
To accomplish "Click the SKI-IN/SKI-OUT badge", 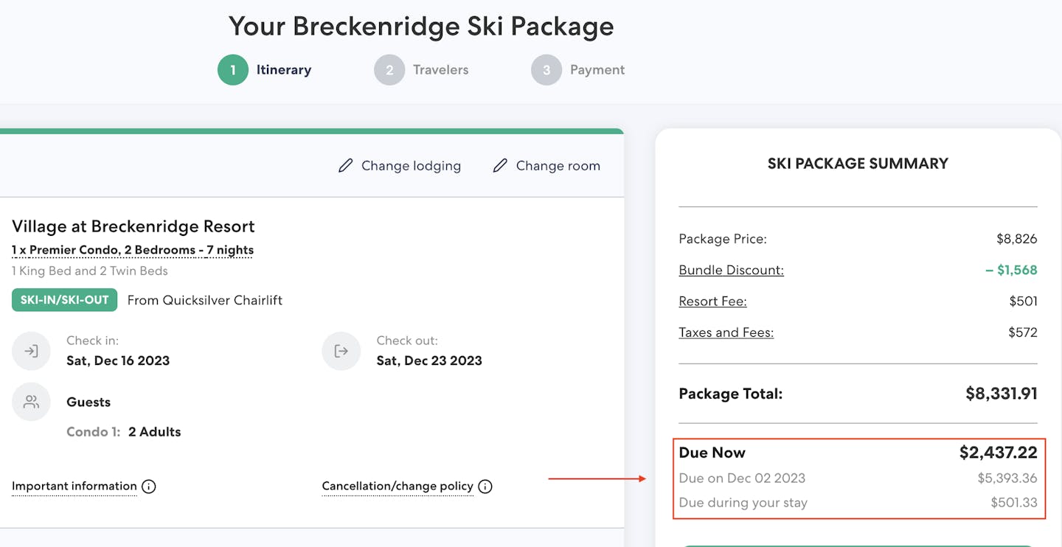I will tap(64, 300).
